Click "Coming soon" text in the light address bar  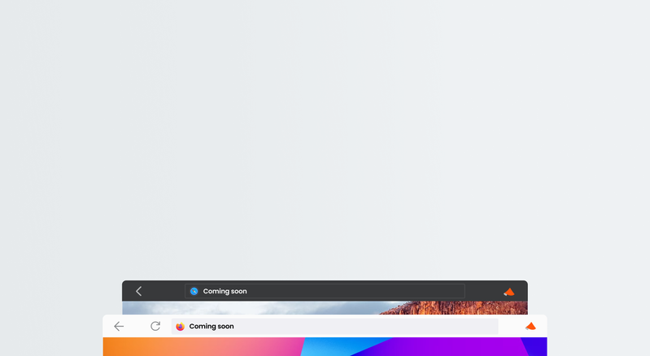(212, 327)
